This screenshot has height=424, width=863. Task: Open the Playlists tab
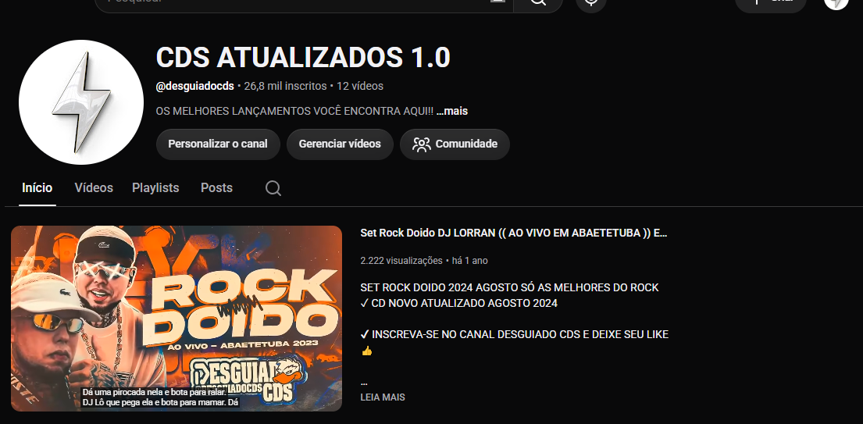coord(155,188)
